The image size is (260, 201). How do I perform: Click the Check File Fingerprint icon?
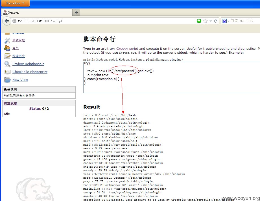point(7,72)
